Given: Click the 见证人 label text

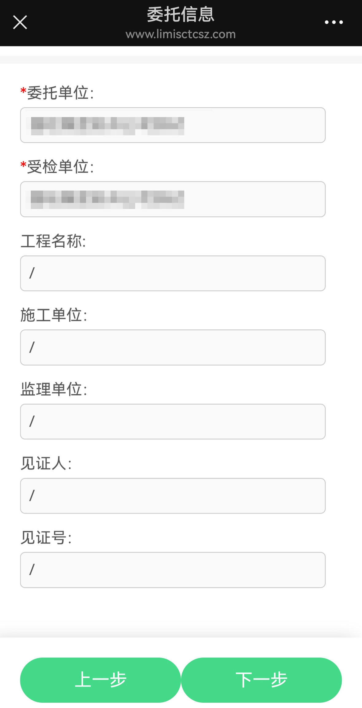Looking at the screenshot, I should click(46, 463).
